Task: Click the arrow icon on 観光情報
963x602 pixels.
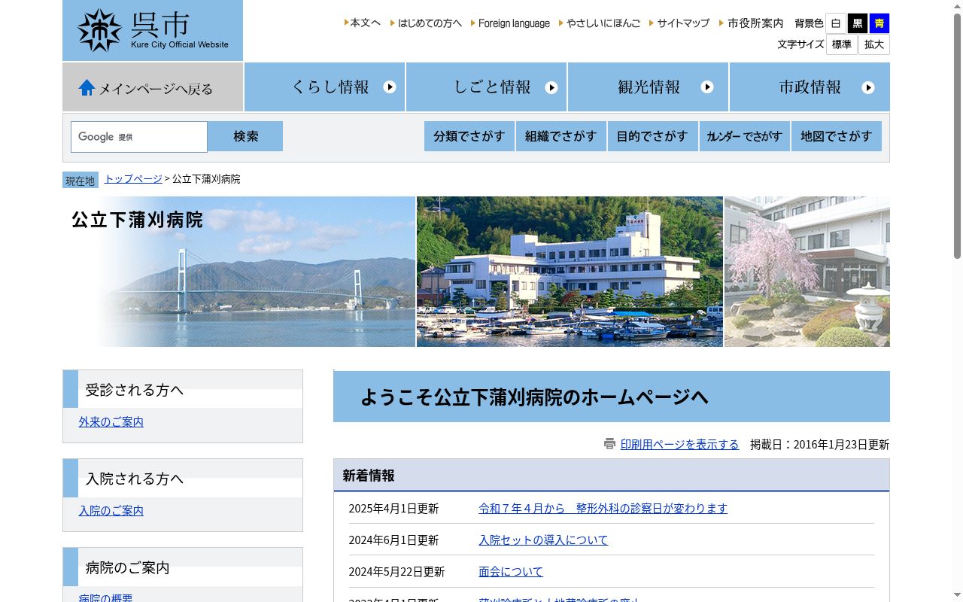Action: [707, 87]
